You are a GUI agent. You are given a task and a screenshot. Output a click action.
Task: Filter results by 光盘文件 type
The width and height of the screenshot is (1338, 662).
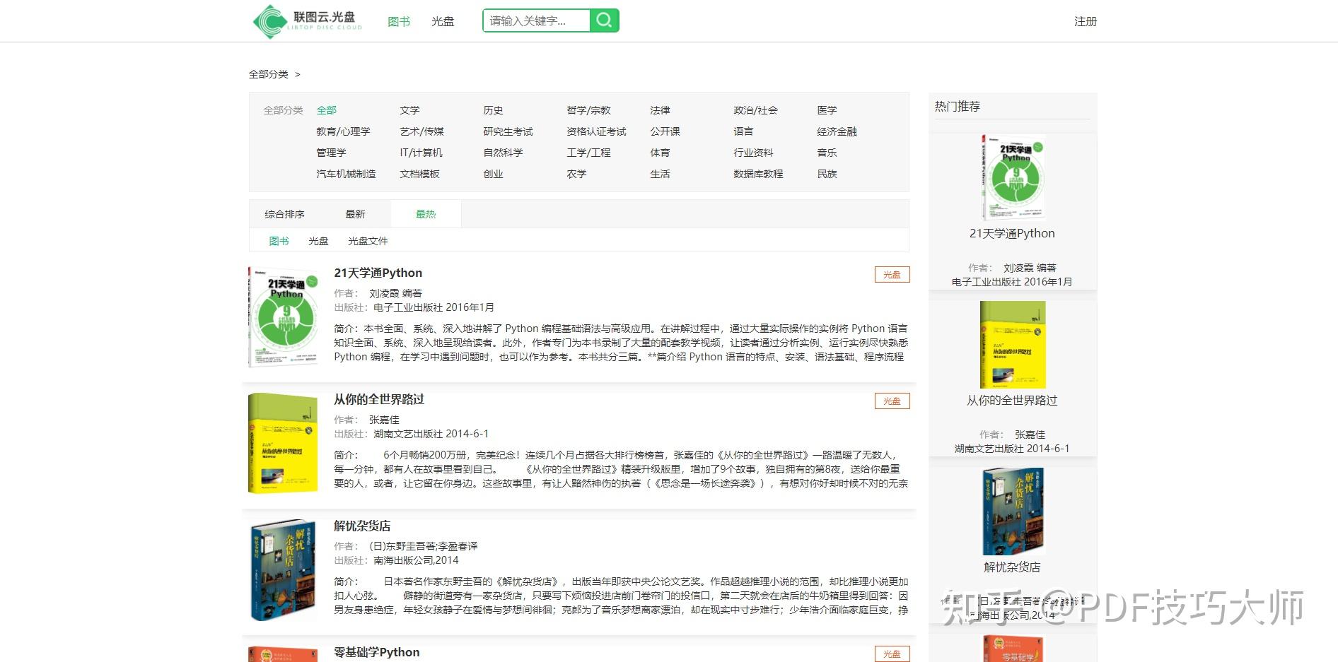coord(368,241)
